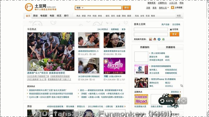Open the 娱乐 category link
This screenshot has width=209, height=117.
point(108,16)
